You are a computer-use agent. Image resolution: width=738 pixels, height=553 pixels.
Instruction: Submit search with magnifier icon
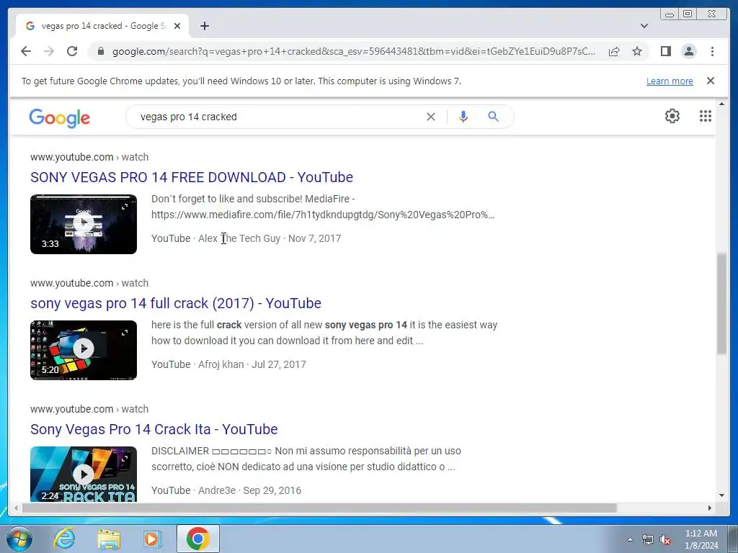click(x=493, y=117)
